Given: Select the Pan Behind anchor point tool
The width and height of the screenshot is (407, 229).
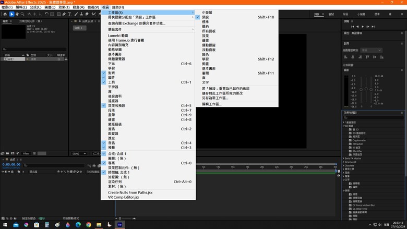Looking at the screenshot, I should point(52,14).
